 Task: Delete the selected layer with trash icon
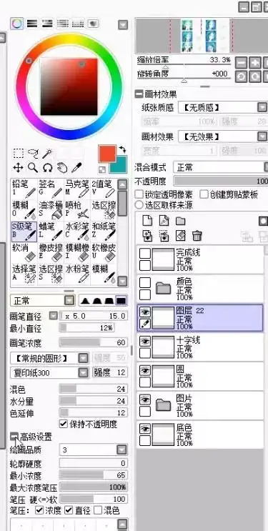coord(197,235)
